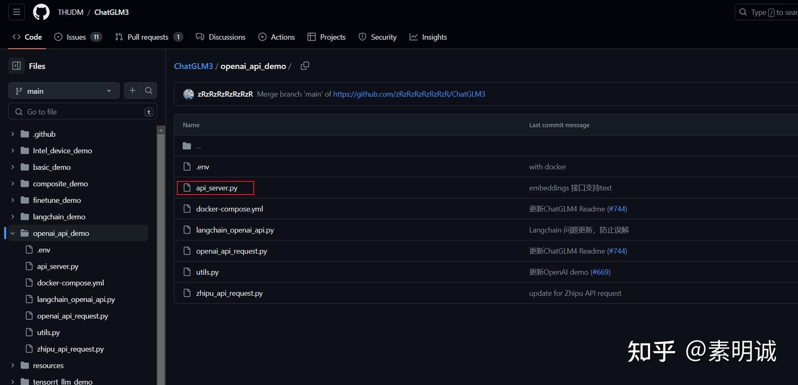Image resolution: width=798 pixels, height=385 pixels.
Task: Click the file tree vertical scrollbar
Action: pos(161,255)
